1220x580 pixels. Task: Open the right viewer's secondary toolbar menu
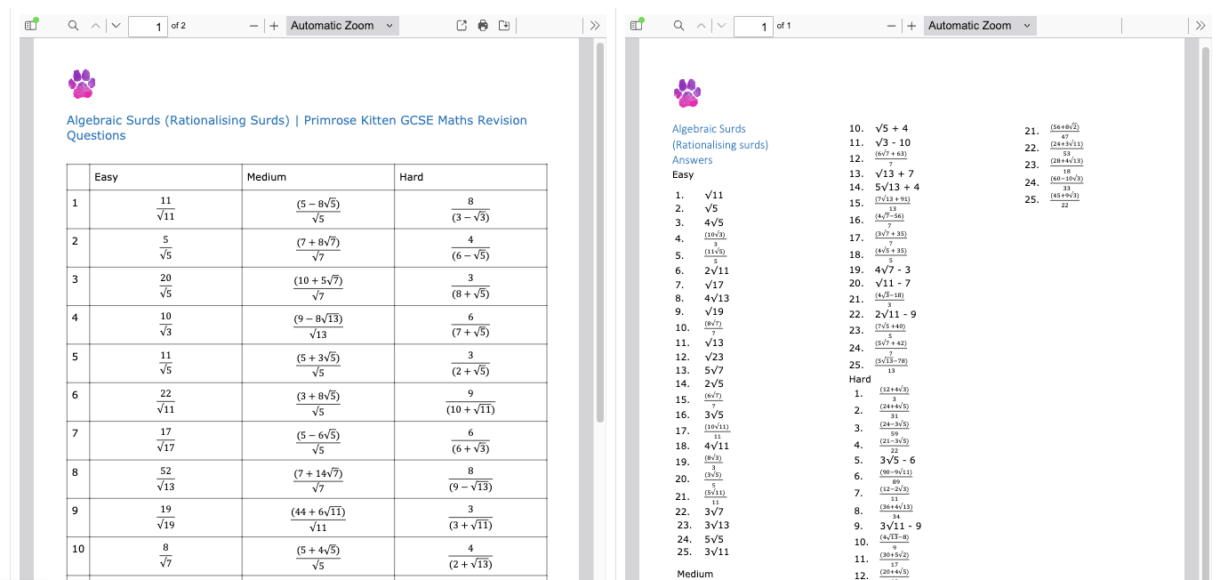click(x=1200, y=25)
